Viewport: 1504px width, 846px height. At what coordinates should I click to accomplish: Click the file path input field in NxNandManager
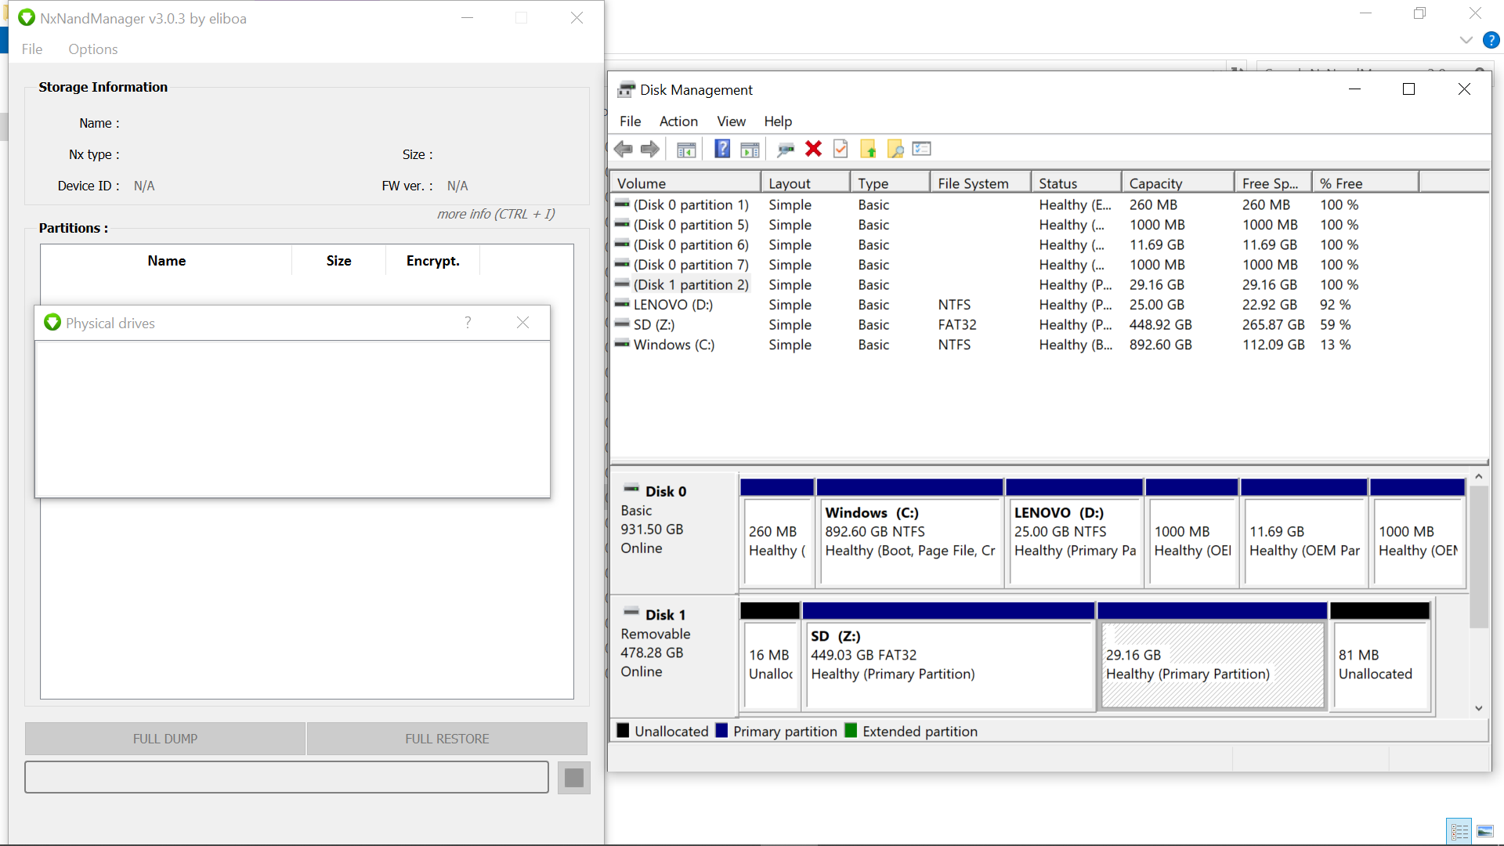pos(287,777)
